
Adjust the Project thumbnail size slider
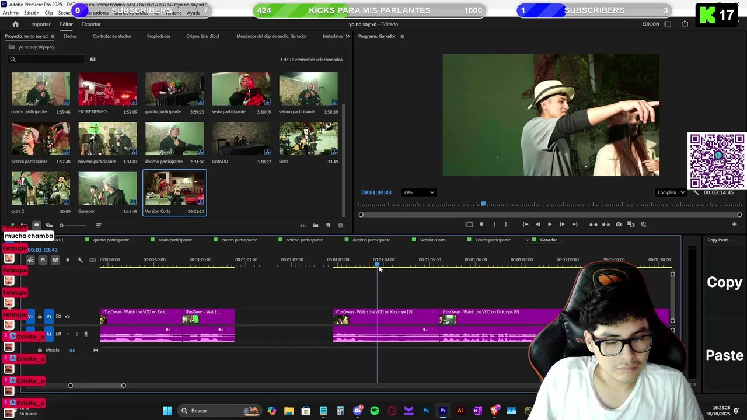tap(61, 226)
